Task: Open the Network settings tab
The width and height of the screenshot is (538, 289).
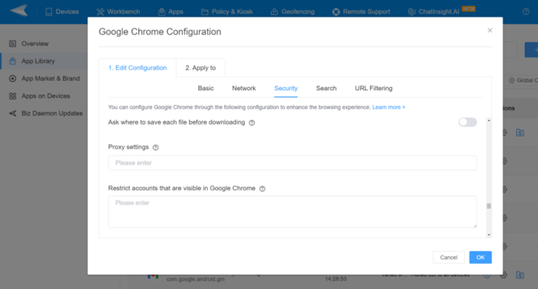Action: (x=244, y=89)
